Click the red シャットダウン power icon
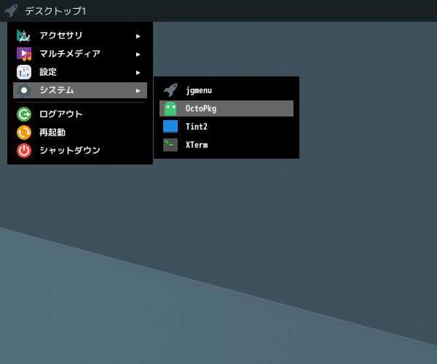Screen dimensions: 437x364 pos(24,151)
